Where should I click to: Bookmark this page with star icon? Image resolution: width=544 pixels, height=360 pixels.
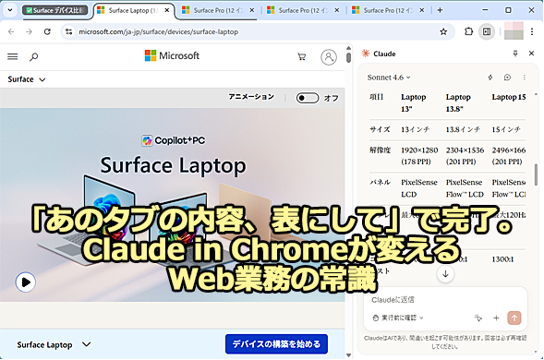(x=443, y=32)
